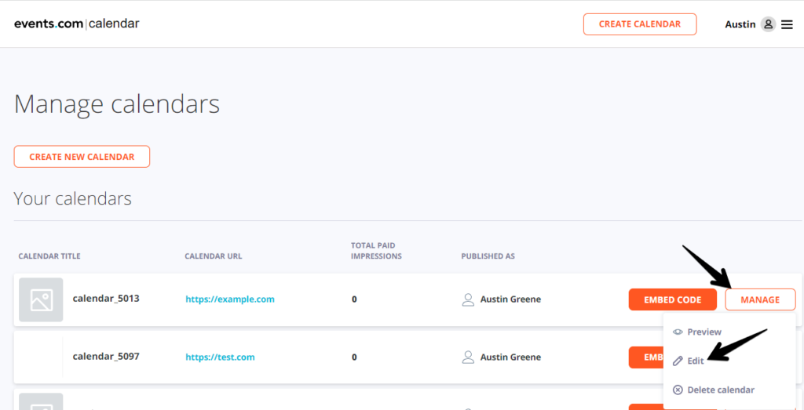
Task: Click Austin Greene name in calendar_5097 row
Action: click(x=510, y=357)
